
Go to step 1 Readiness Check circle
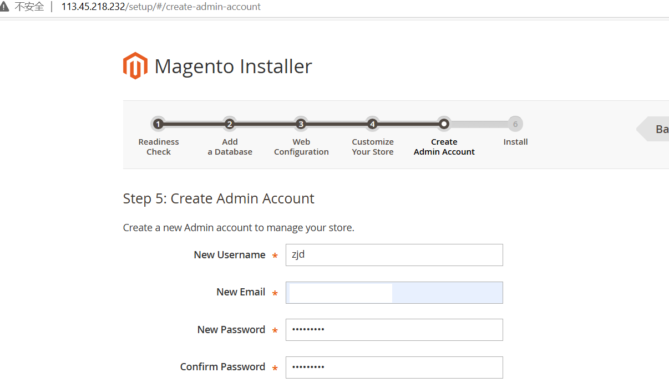coord(158,124)
